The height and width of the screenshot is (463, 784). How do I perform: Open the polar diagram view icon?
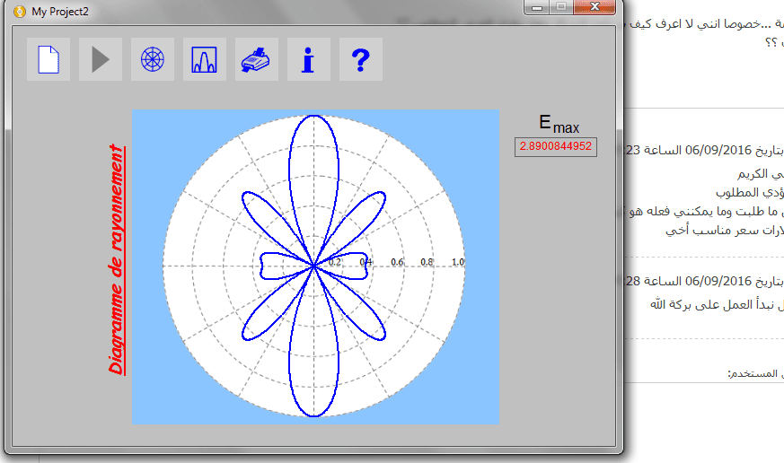[x=153, y=60]
